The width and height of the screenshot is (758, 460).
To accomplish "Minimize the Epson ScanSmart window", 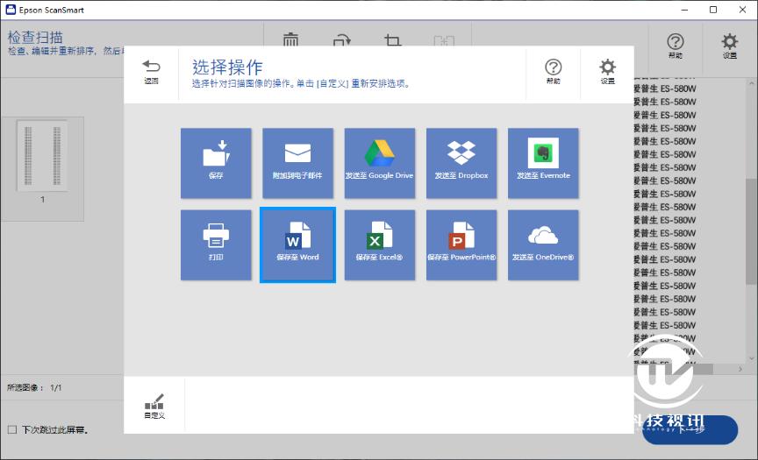I will pos(684,10).
